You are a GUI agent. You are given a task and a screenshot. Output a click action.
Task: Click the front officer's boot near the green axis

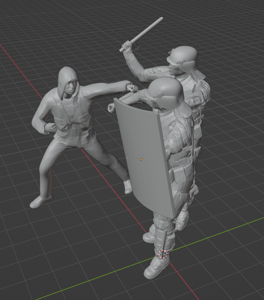(x=156, y=268)
